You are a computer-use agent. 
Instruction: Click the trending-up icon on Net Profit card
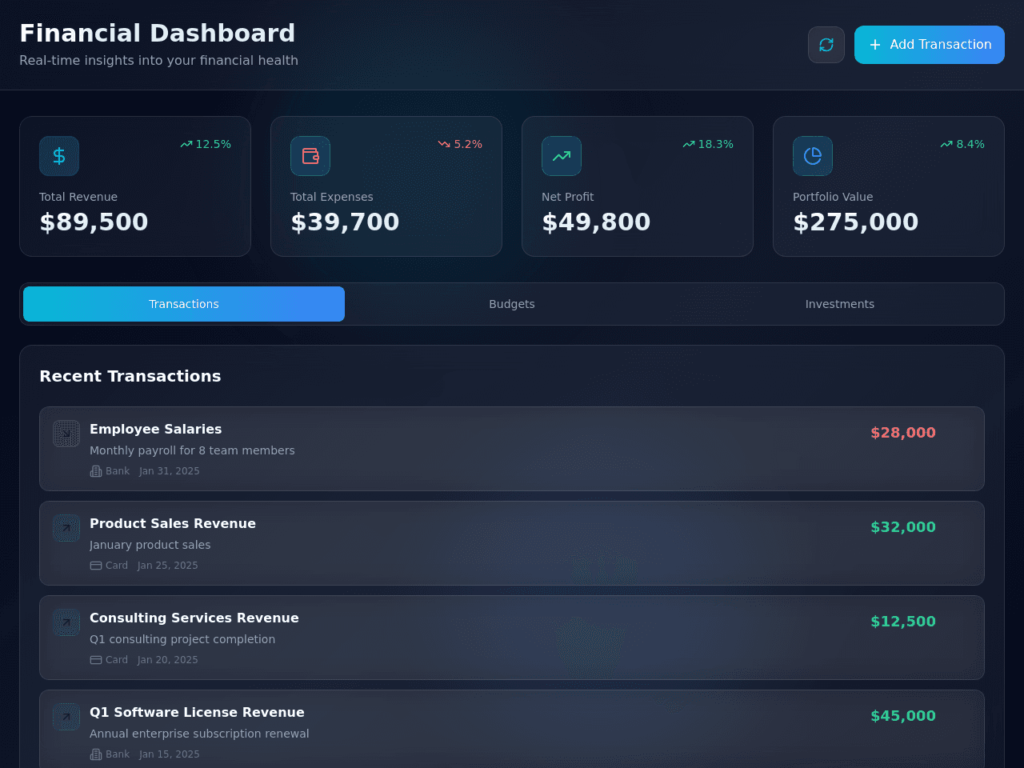(x=562, y=156)
